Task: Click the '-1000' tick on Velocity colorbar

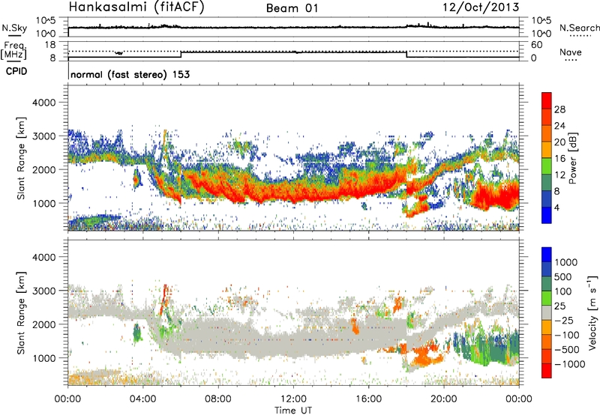Action: [569, 364]
